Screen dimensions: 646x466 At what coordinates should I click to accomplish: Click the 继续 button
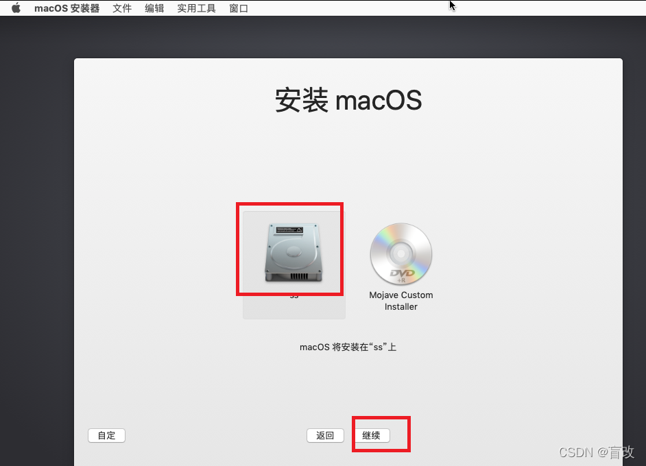coord(371,436)
